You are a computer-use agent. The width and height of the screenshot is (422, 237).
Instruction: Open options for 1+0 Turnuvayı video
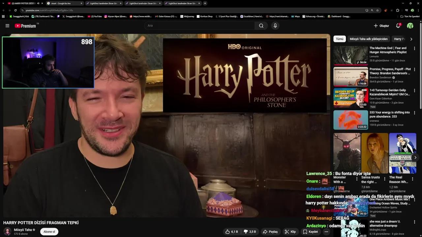pos(414,91)
